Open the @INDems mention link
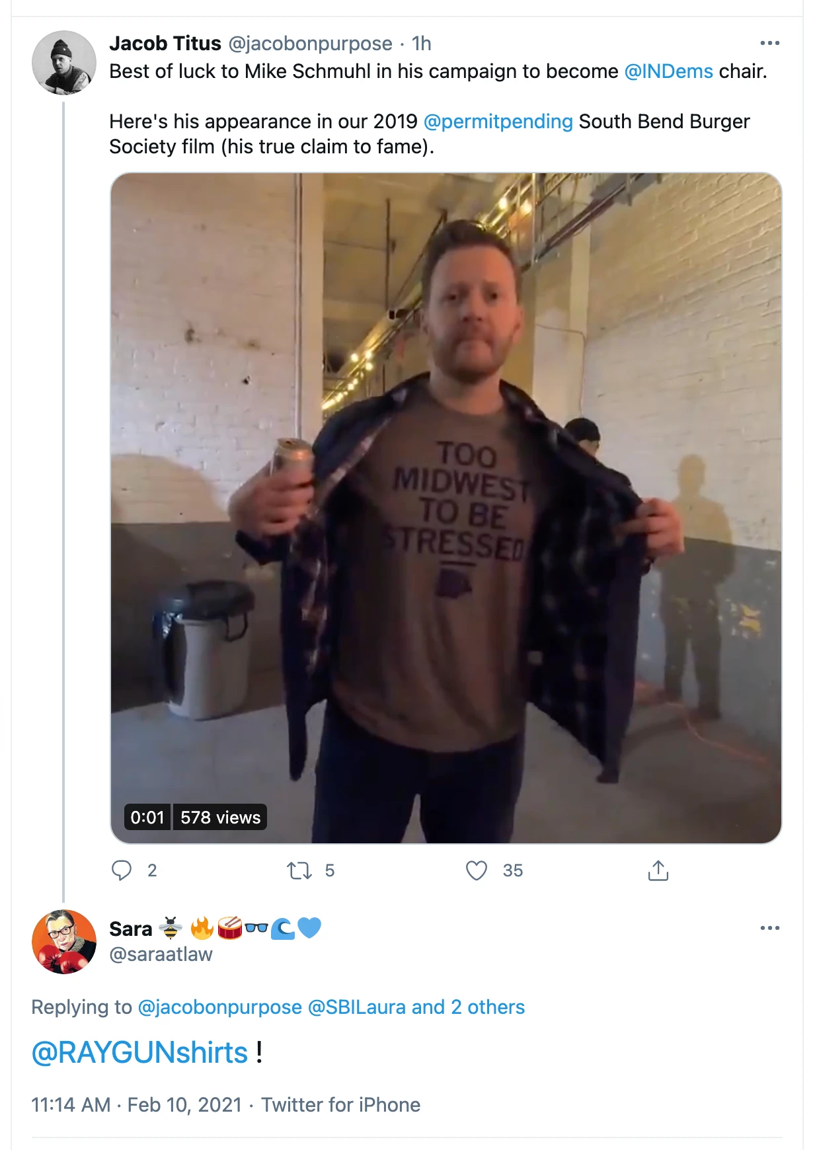The image size is (817, 1150). (x=668, y=71)
